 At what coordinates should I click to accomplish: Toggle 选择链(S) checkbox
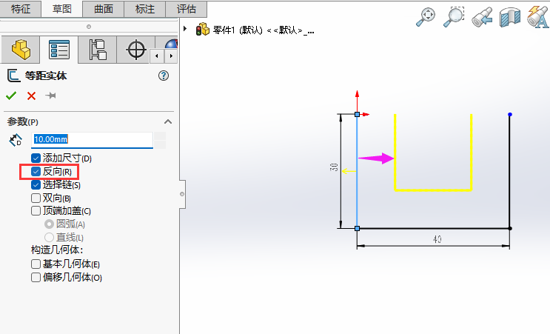[x=36, y=184]
